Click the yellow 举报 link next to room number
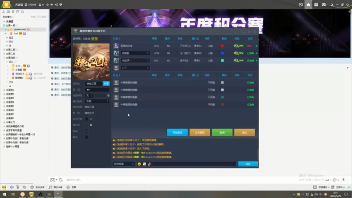Image resolution: width=352 pixels, height=198 pixels. tap(95, 39)
